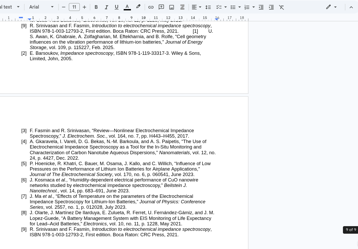The height and width of the screenshot is (249, 358).
Task: Click the checklist icon
Action: (x=219, y=7)
